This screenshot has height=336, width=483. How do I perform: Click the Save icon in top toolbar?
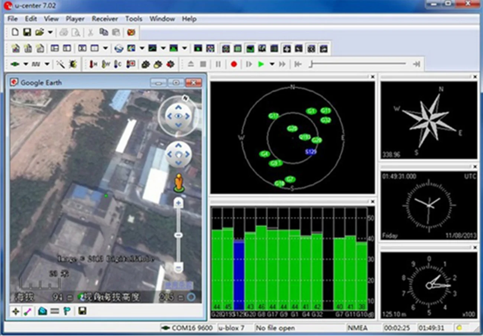click(x=27, y=32)
